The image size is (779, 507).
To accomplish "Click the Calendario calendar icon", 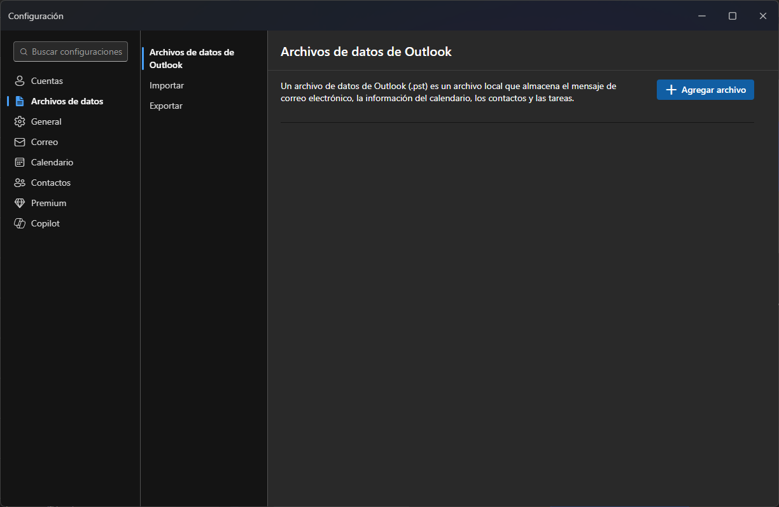I will click(x=20, y=162).
